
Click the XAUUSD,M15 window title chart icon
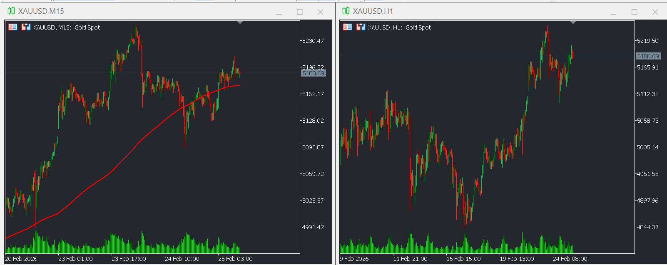(11, 11)
